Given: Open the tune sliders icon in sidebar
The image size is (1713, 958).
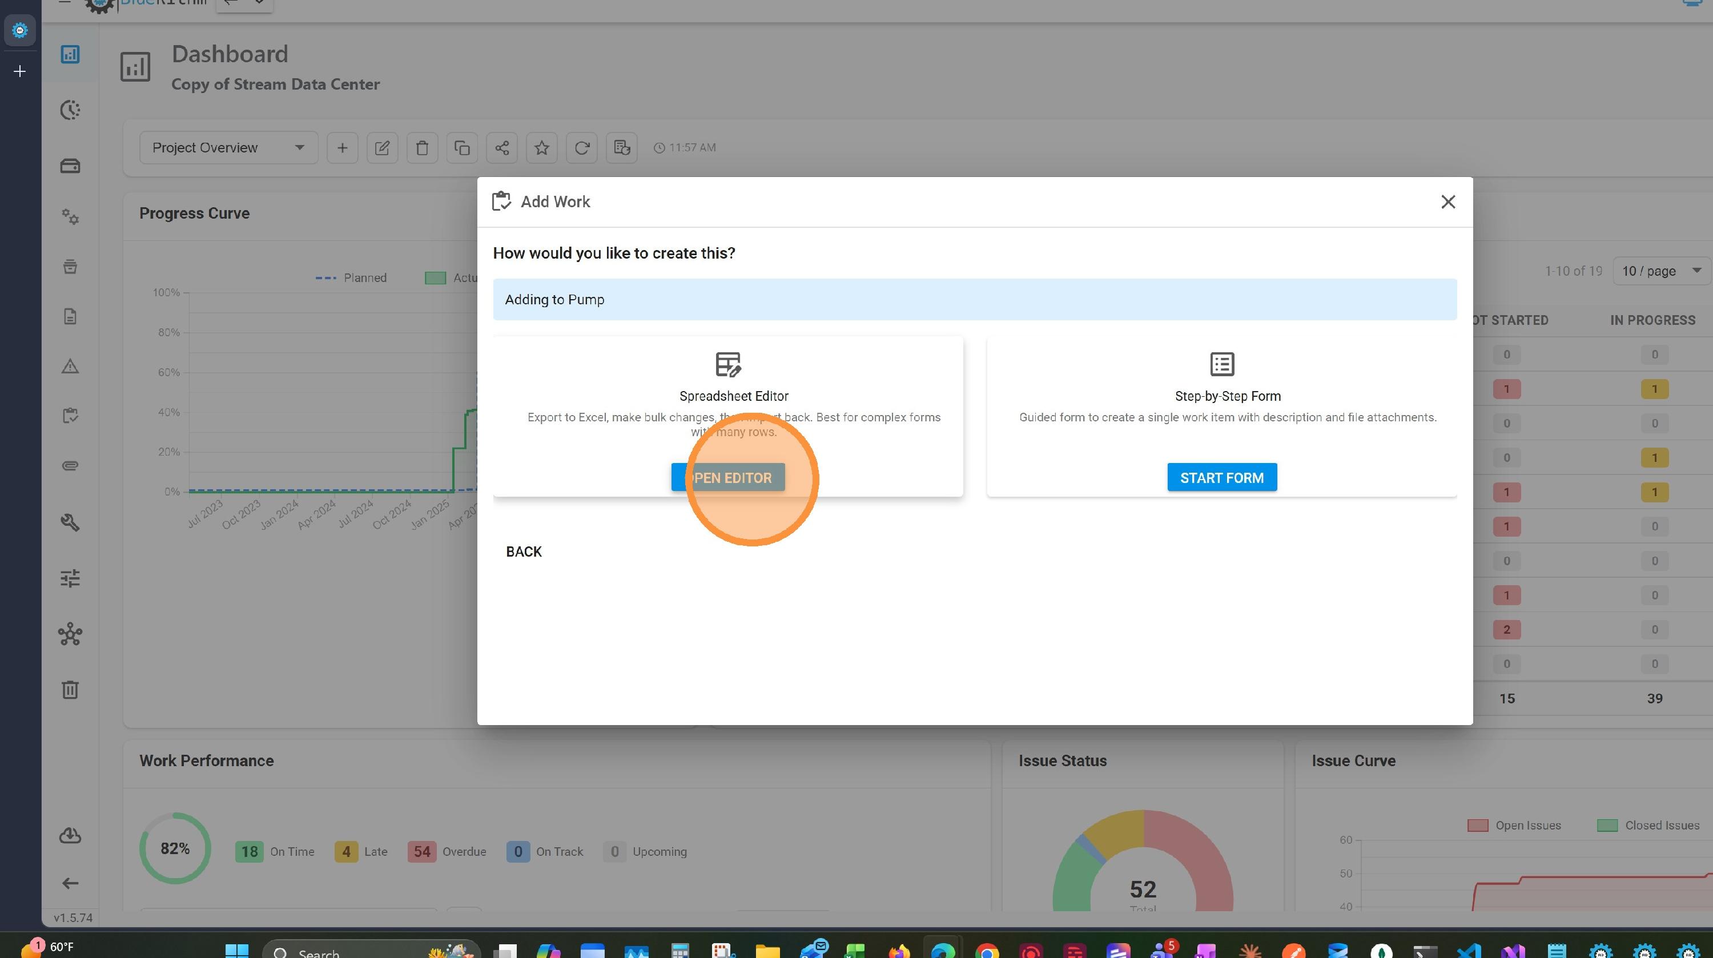Looking at the screenshot, I should point(70,578).
